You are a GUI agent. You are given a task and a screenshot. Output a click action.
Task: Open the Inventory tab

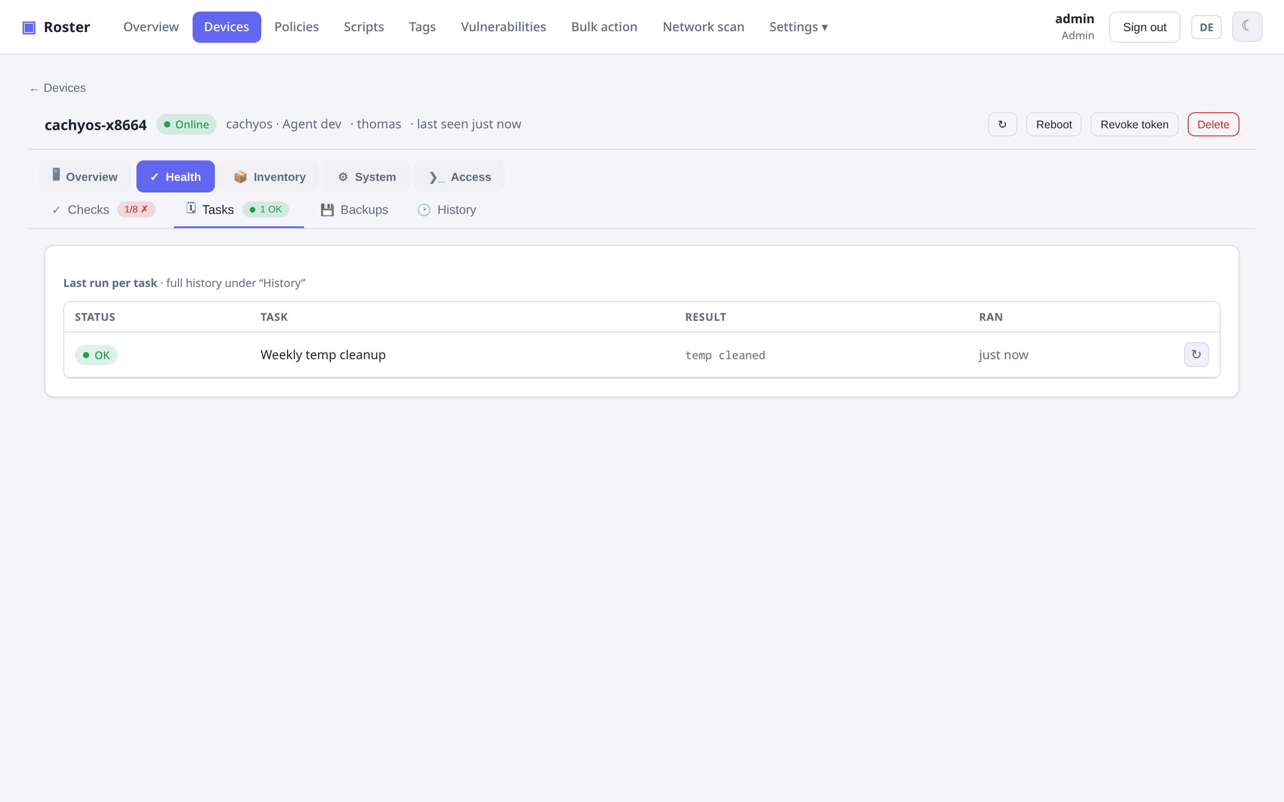270,176
